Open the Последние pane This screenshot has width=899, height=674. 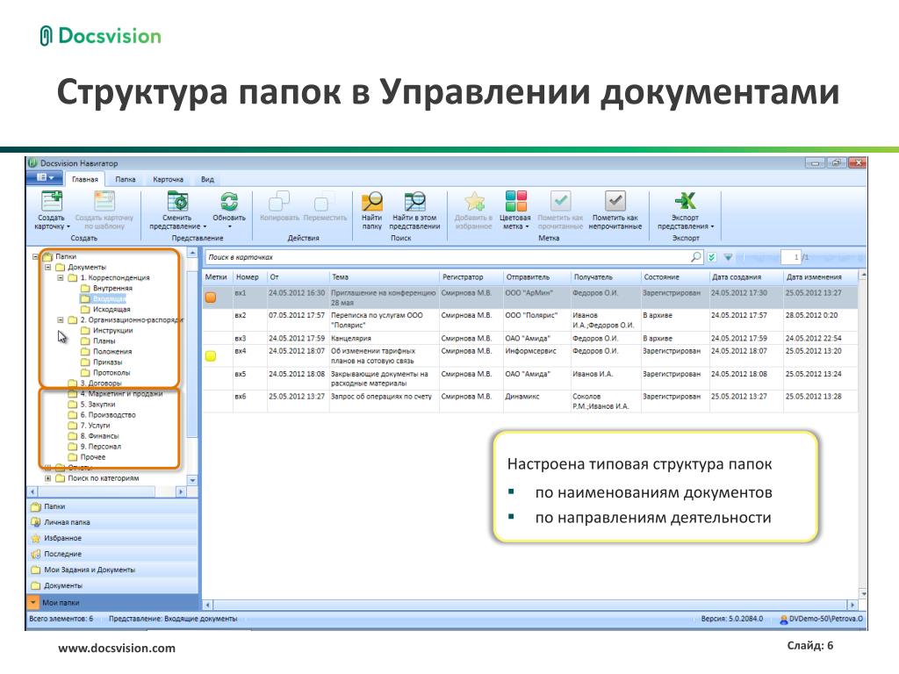pyautogui.click(x=113, y=555)
